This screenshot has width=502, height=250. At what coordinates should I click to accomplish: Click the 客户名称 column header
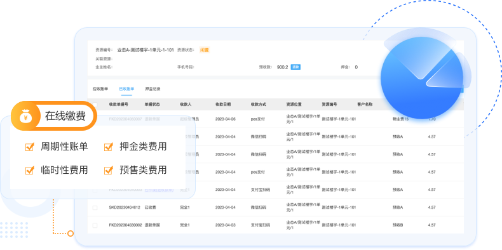pos(365,105)
